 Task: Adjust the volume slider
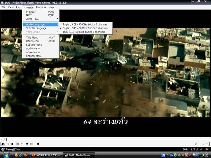click(205, 144)
